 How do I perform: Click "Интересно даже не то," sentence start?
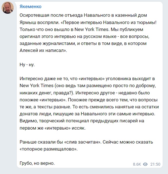(45, 79)
